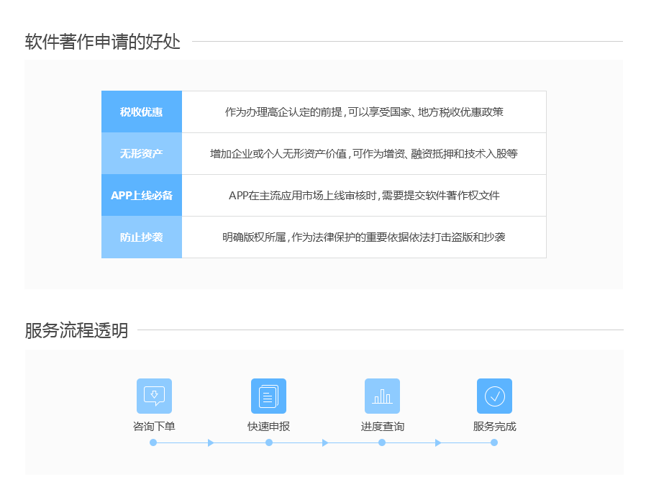Click the third arrow on the process line

[x=438, y=442]
